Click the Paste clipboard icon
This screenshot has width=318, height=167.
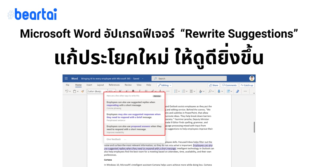(74, 91)
